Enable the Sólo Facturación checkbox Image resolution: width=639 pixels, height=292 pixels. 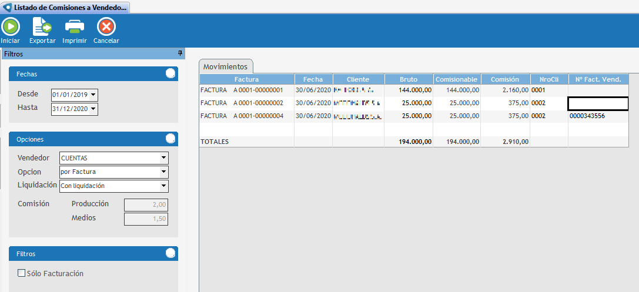tap(22, 273)
